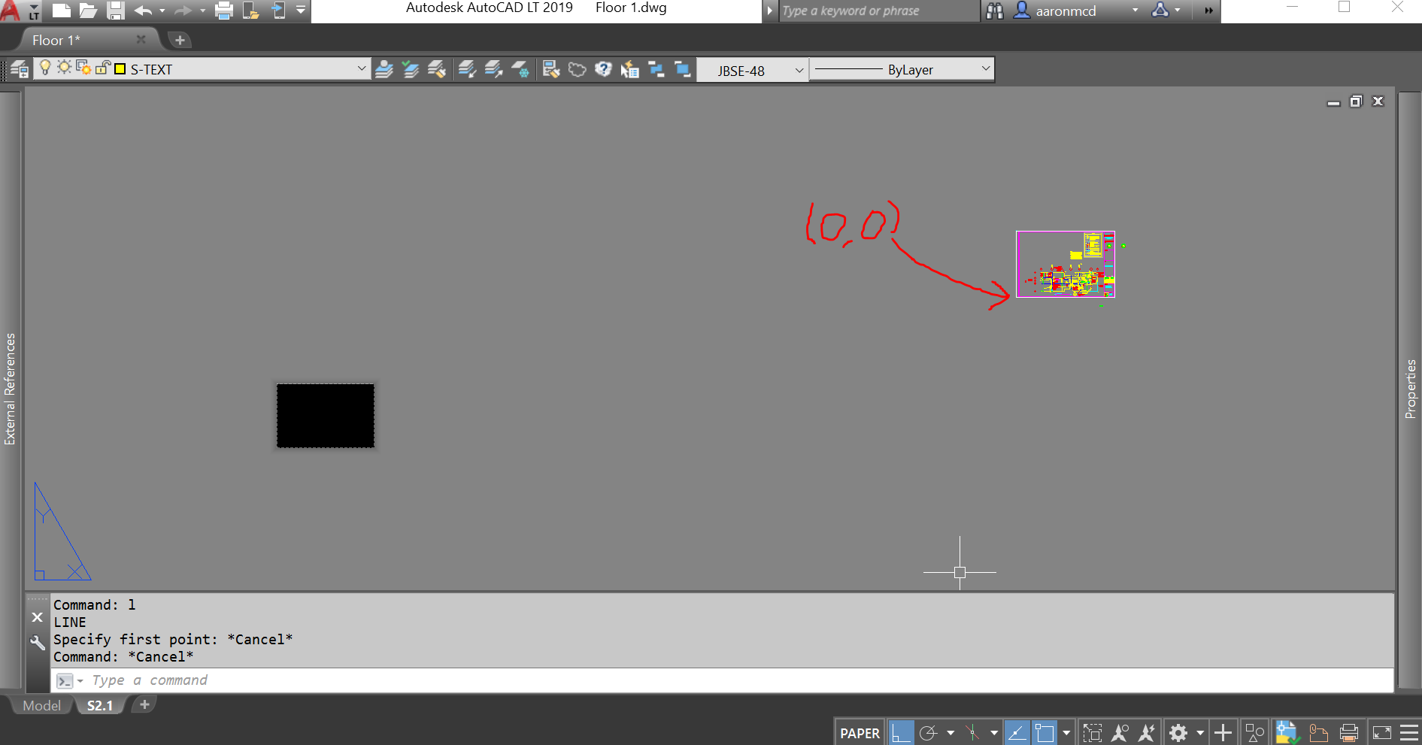
Task: Click the Layer Isolate icon
Action: pos(467,70)
